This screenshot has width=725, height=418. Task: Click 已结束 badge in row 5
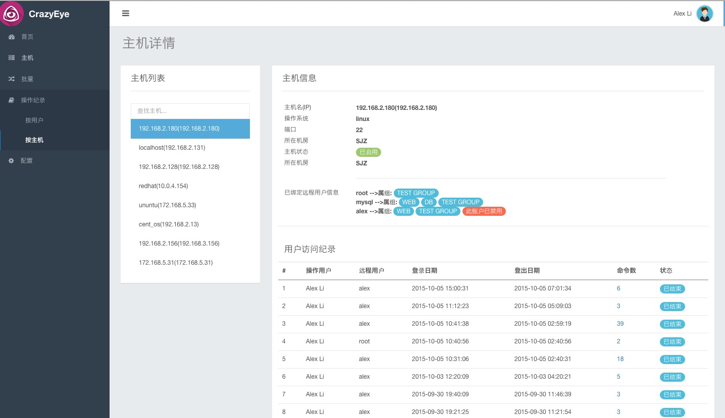pyautogui.click(x=672, y=360)
